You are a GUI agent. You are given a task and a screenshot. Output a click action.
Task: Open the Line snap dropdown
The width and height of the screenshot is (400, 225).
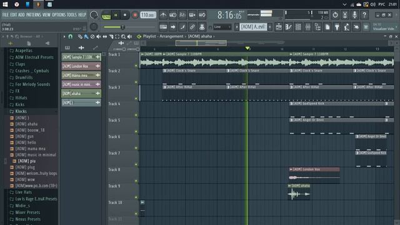pos(222,27)
